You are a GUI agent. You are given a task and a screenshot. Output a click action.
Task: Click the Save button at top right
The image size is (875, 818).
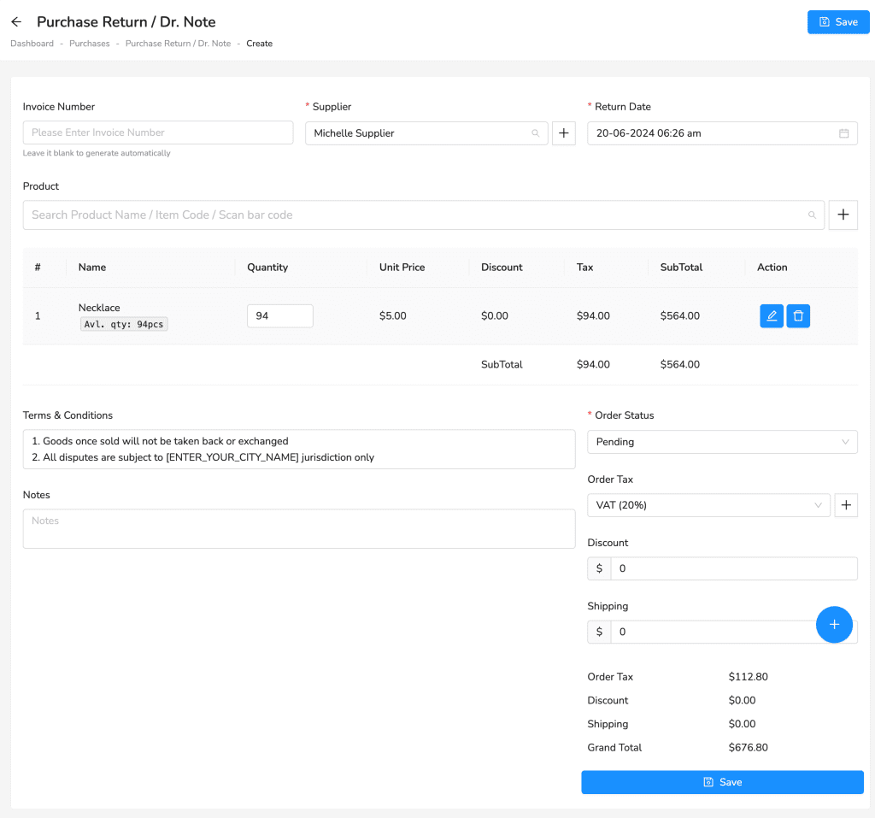pos(838,21)
